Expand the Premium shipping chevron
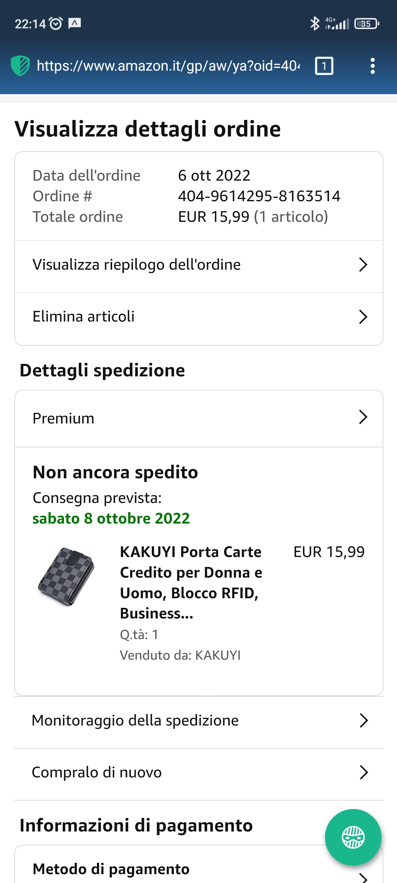Viewport: 397px width, 883px height. tap(363, 417)
